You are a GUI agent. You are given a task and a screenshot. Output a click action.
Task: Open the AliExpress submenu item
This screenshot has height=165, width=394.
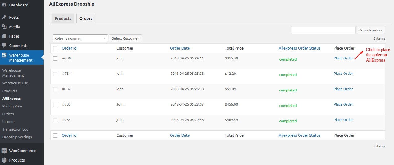point(12,99)
